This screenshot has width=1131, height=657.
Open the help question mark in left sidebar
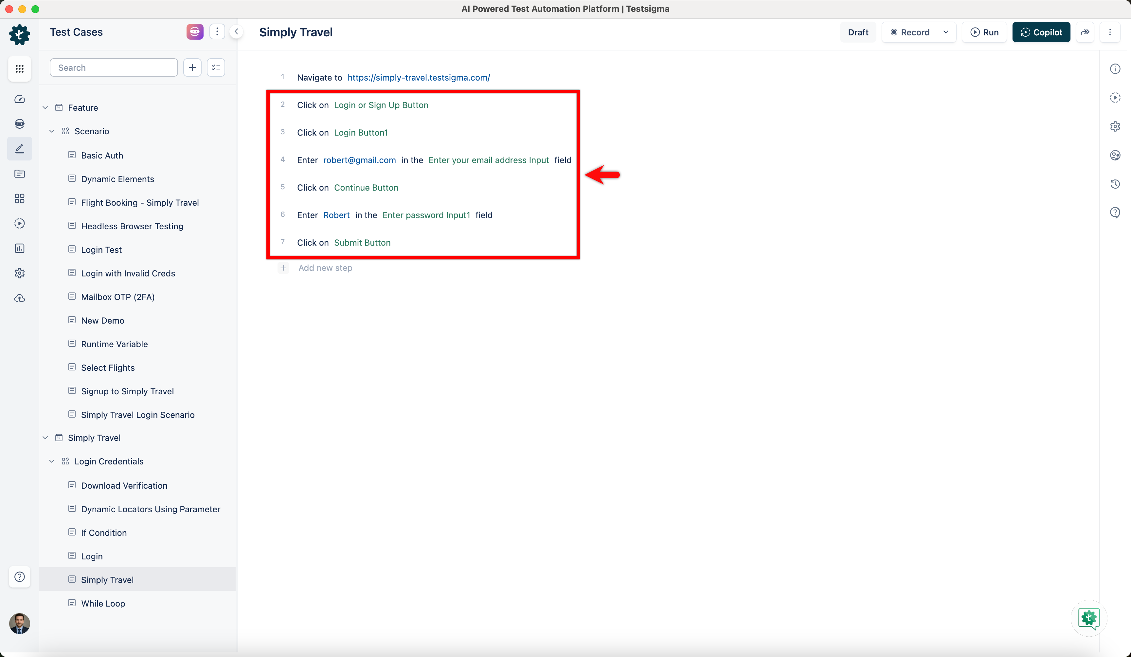click(19, 577)
